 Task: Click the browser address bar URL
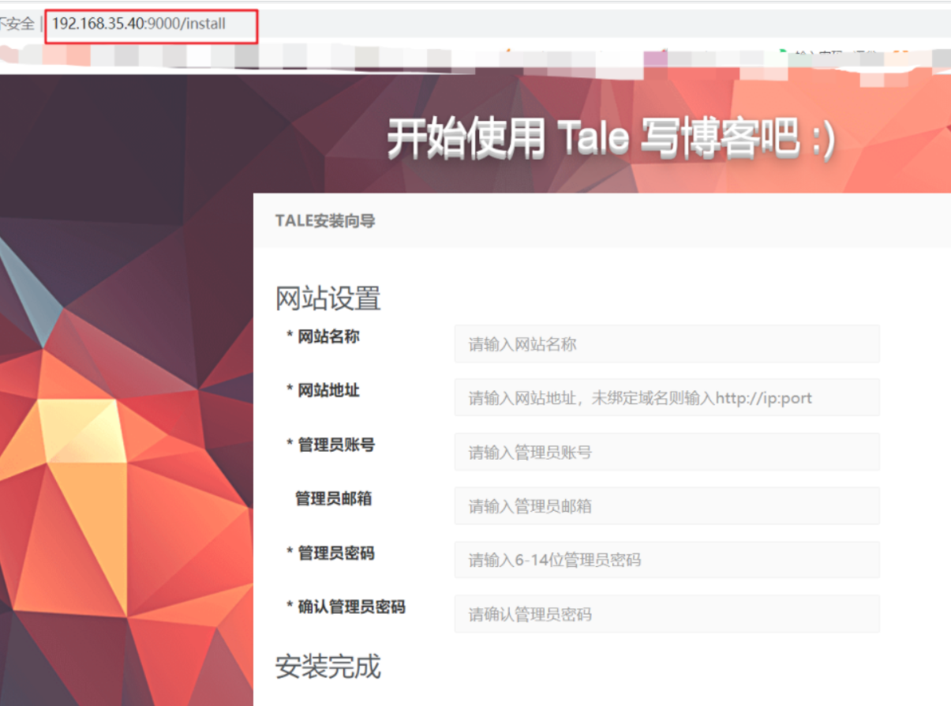139,24
